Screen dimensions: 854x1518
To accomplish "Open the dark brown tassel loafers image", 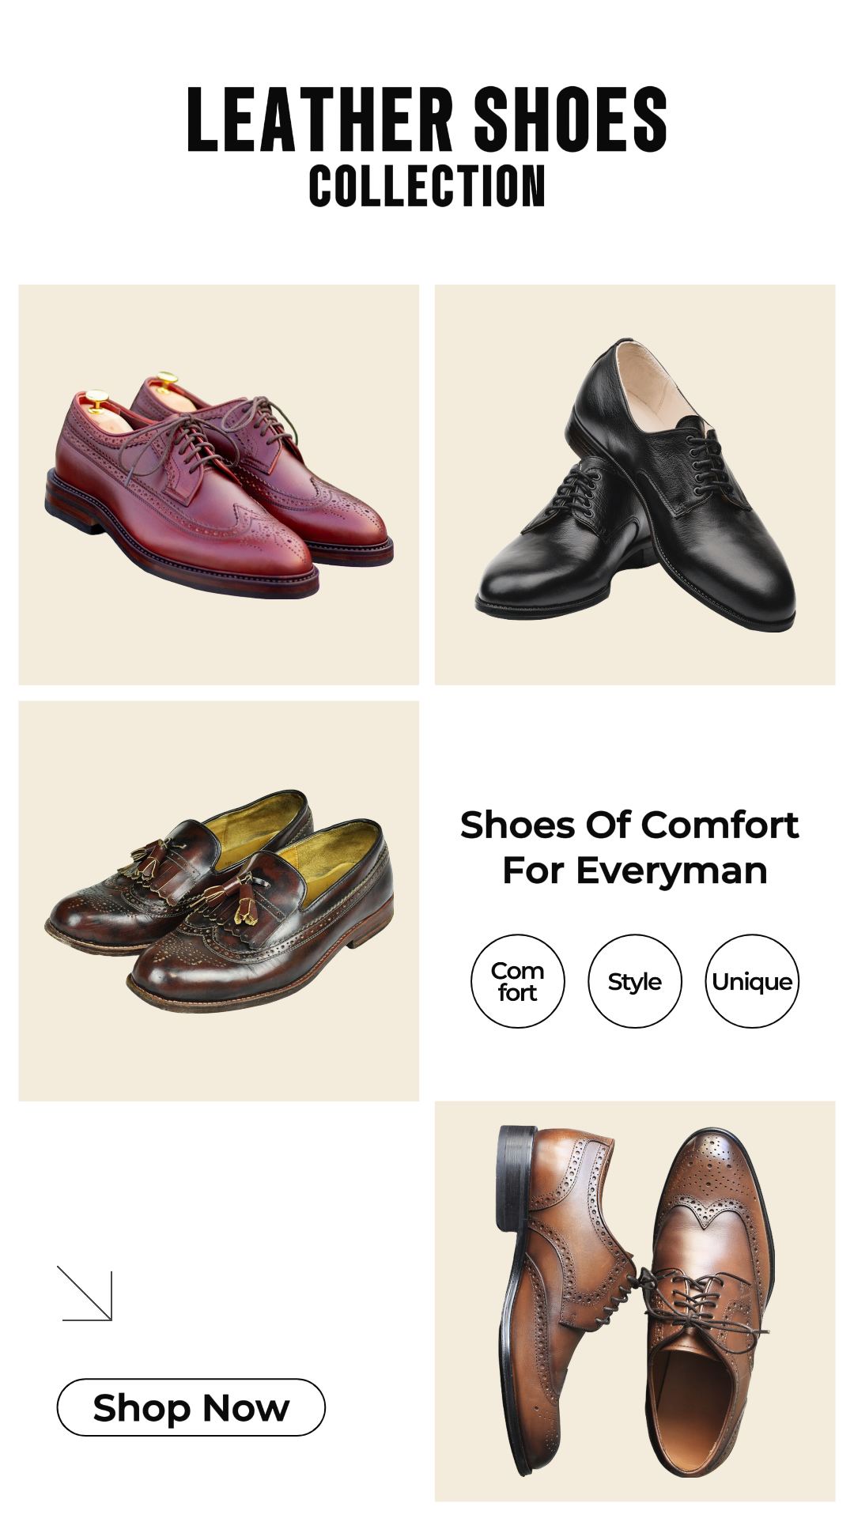I will [x=218, y=901].
